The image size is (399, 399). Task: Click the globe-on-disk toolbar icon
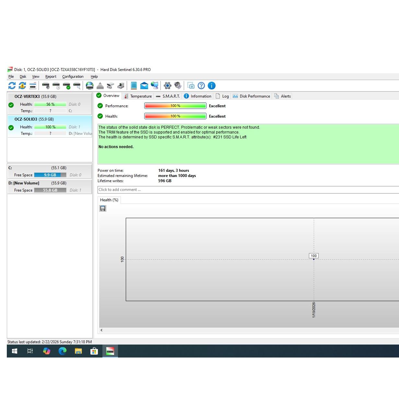point(90,86)
